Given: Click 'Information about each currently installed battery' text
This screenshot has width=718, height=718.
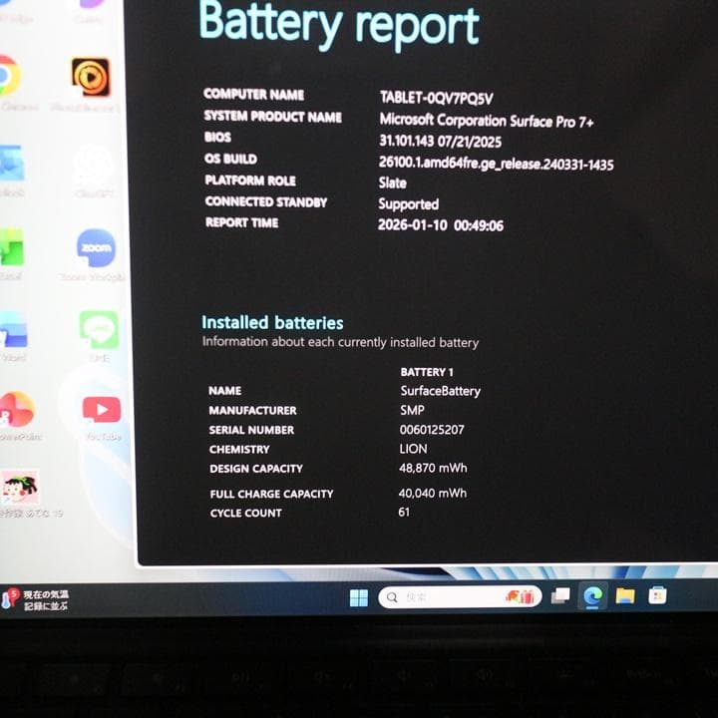Looking at the screenshot, I should tap(341, 342).
